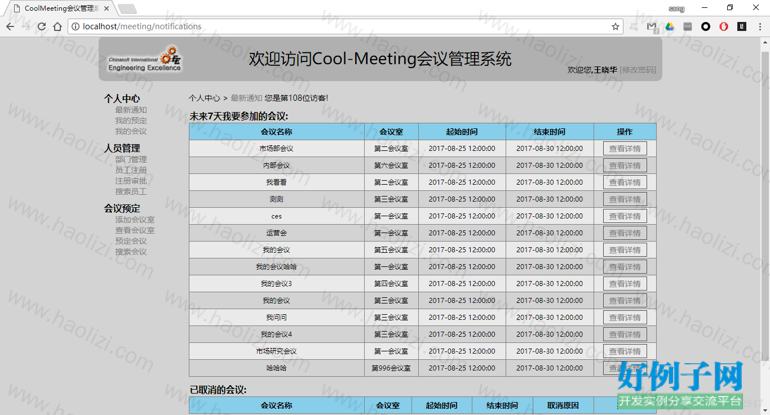770x415 pixels.
Task: Open the Google Drive extension icon
Action: (x=670, y=26)
